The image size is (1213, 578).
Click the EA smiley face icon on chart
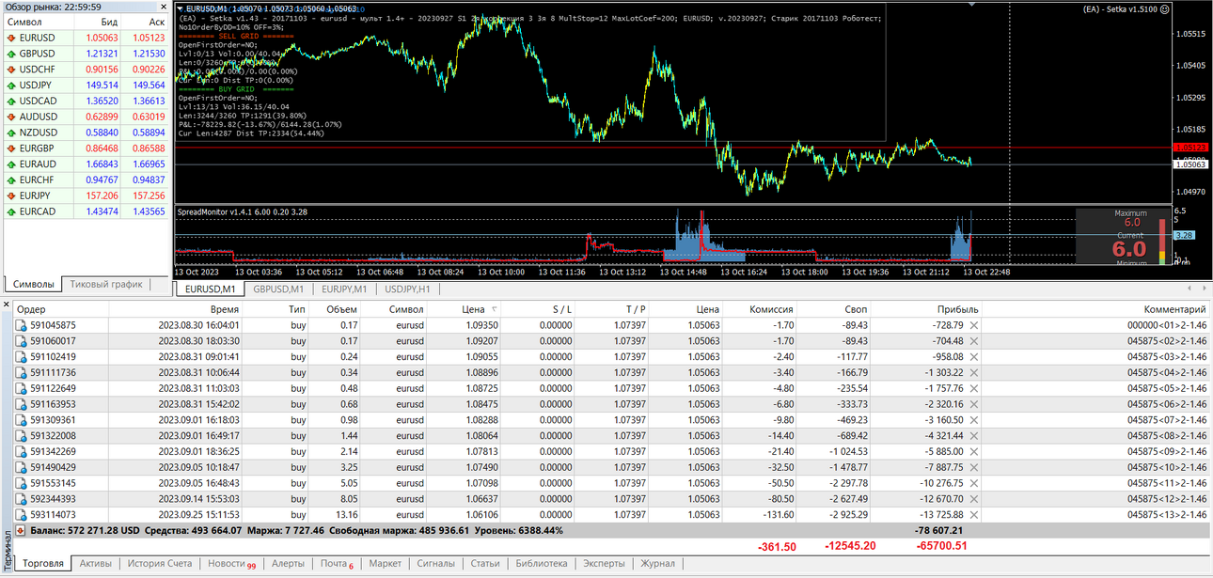pos(1164,9)
